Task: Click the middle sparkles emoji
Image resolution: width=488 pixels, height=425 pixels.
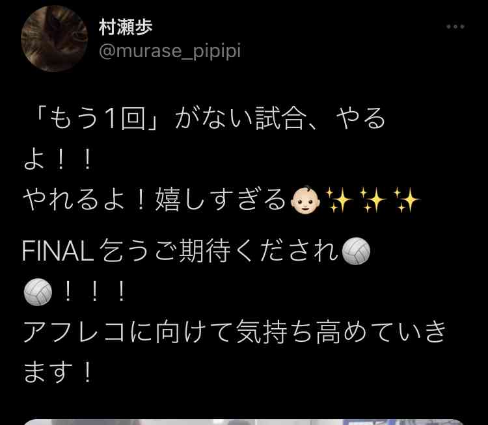Action: point(373,200)
